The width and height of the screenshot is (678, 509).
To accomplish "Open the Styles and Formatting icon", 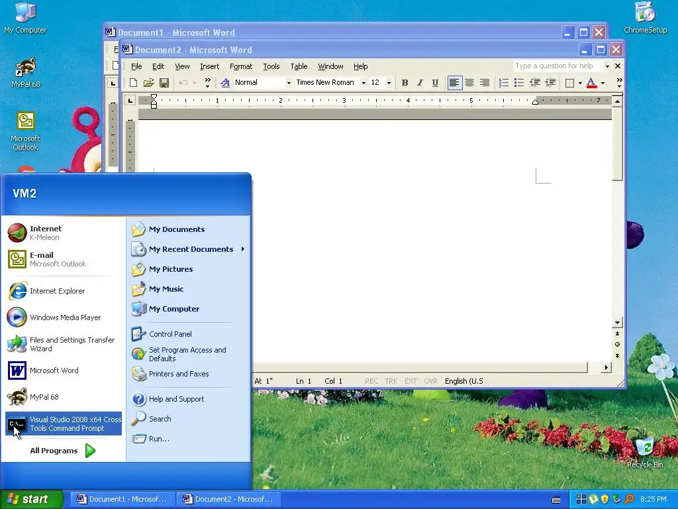I will pyautogui.click(x=225, y=83).
